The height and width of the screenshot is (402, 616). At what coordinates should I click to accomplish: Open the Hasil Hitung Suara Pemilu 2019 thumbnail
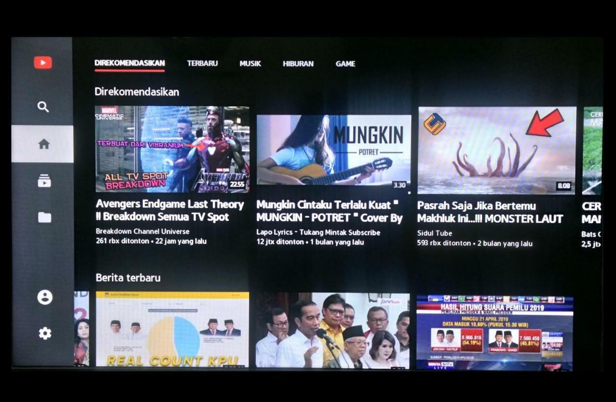point(495,333)
